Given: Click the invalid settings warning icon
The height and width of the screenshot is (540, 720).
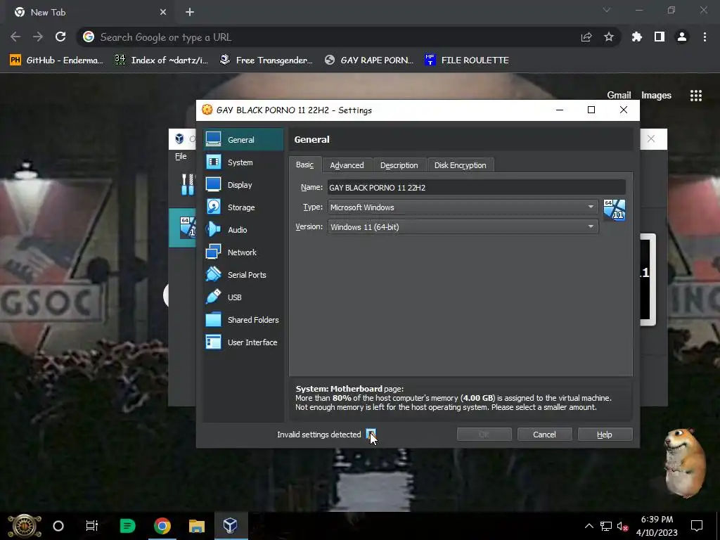Looking at the screenshot, I should coord(371,434).
